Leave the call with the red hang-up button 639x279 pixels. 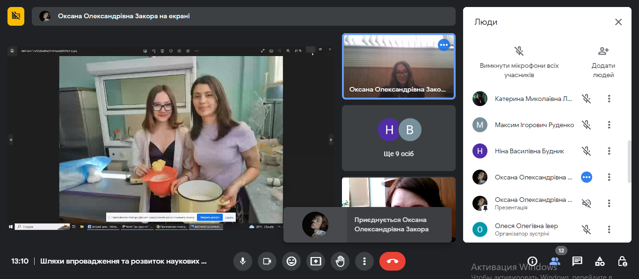[392, 261]
